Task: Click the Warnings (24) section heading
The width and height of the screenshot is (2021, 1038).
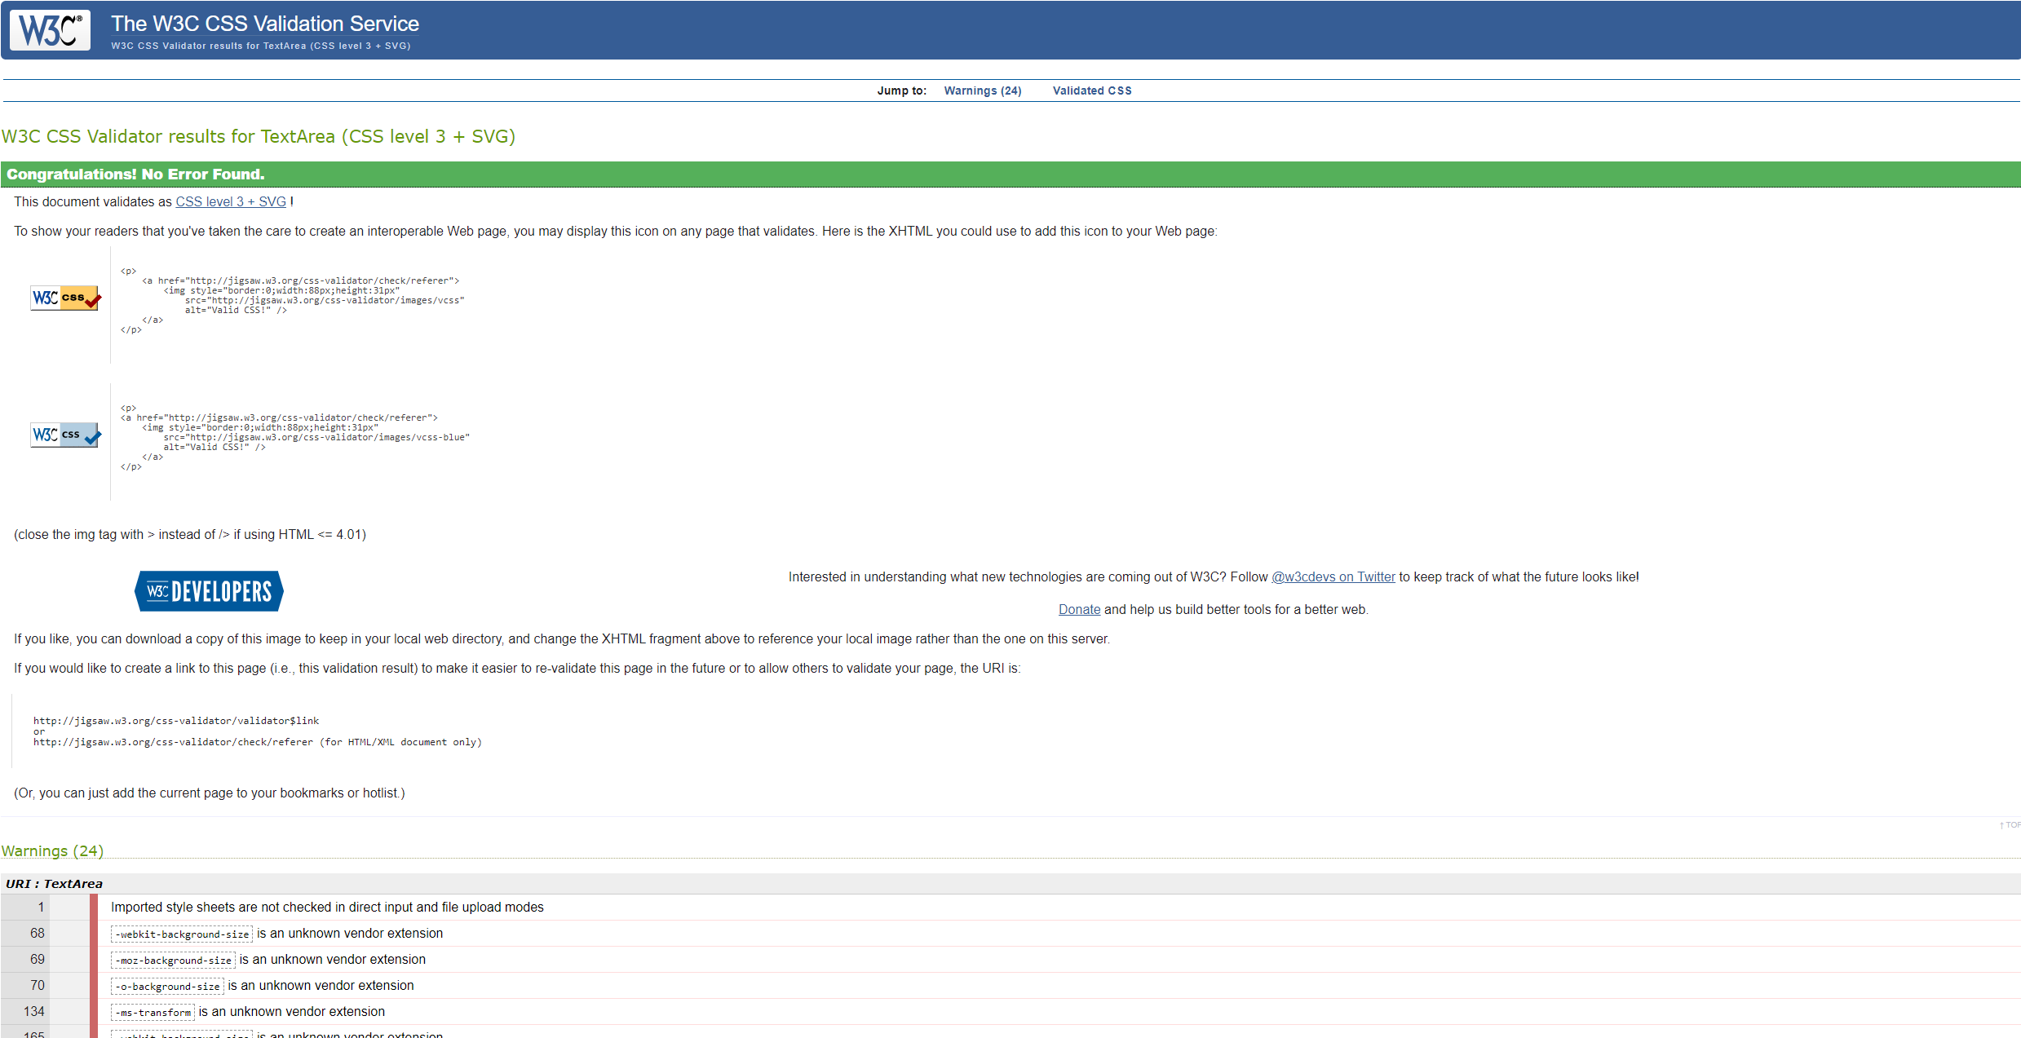Action: point(52,851)
